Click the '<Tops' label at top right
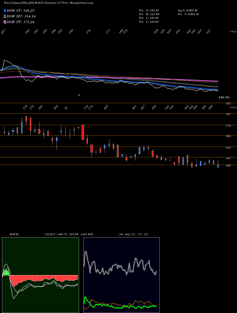237x313 pixels. click(233, 32)
